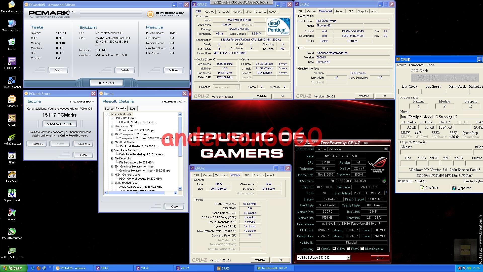This screenshot has height=272, width=483.
Task: Open GPU-Z graphics card selection dropdown
Action: [x=349, y=258]
